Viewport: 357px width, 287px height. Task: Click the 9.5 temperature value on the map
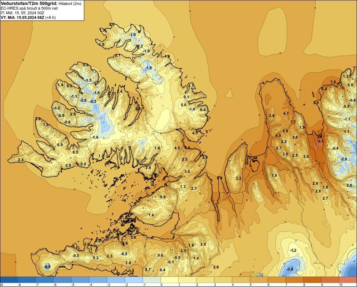tap(321, 141)
